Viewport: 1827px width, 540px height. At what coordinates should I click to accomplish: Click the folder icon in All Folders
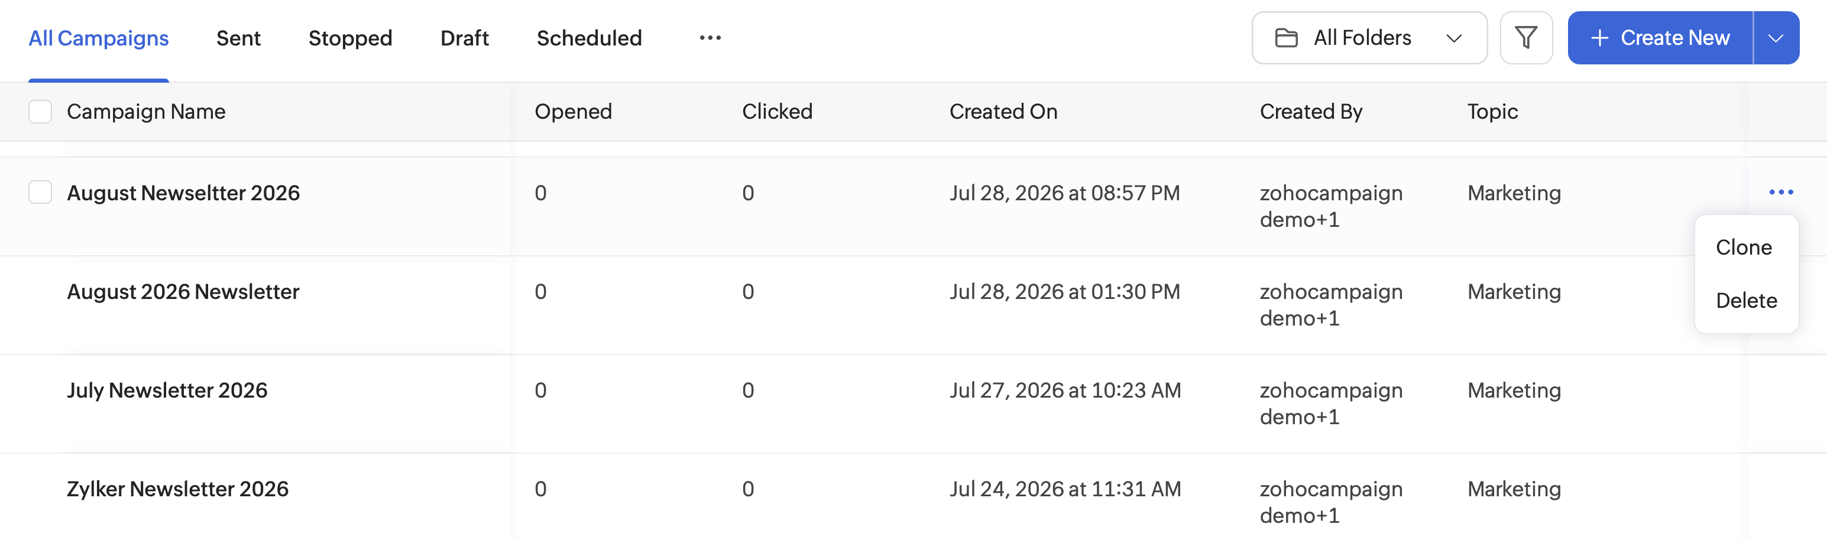(x=1286, y=38)
